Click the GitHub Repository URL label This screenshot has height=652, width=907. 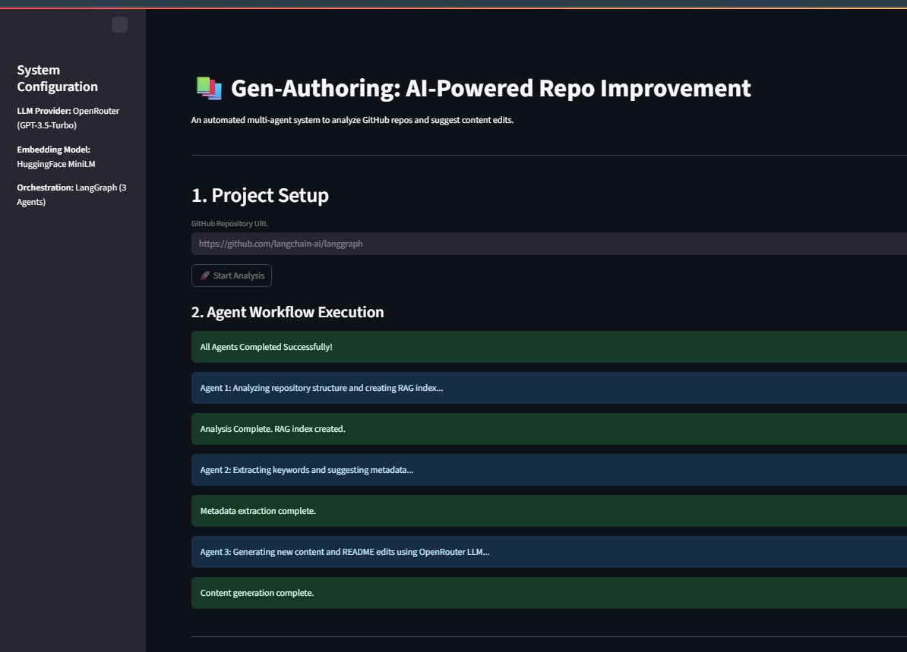pyautogui.click(x=229, y=224)
